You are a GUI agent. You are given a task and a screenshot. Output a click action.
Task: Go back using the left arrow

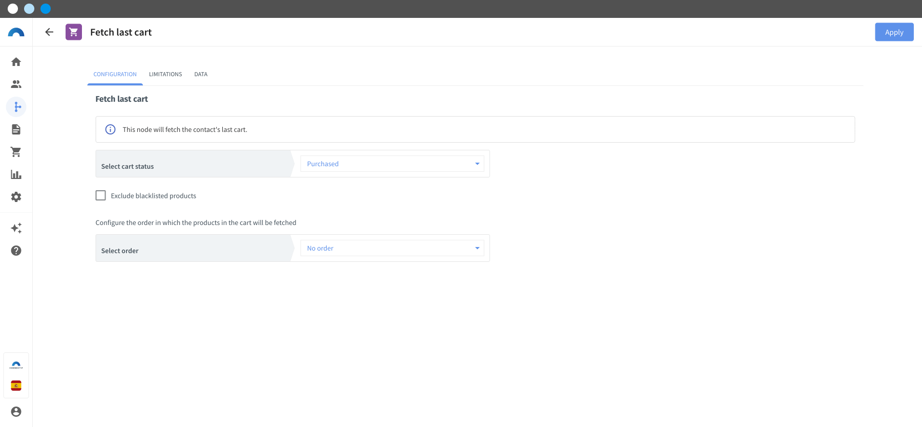click(x=49, y=32)
